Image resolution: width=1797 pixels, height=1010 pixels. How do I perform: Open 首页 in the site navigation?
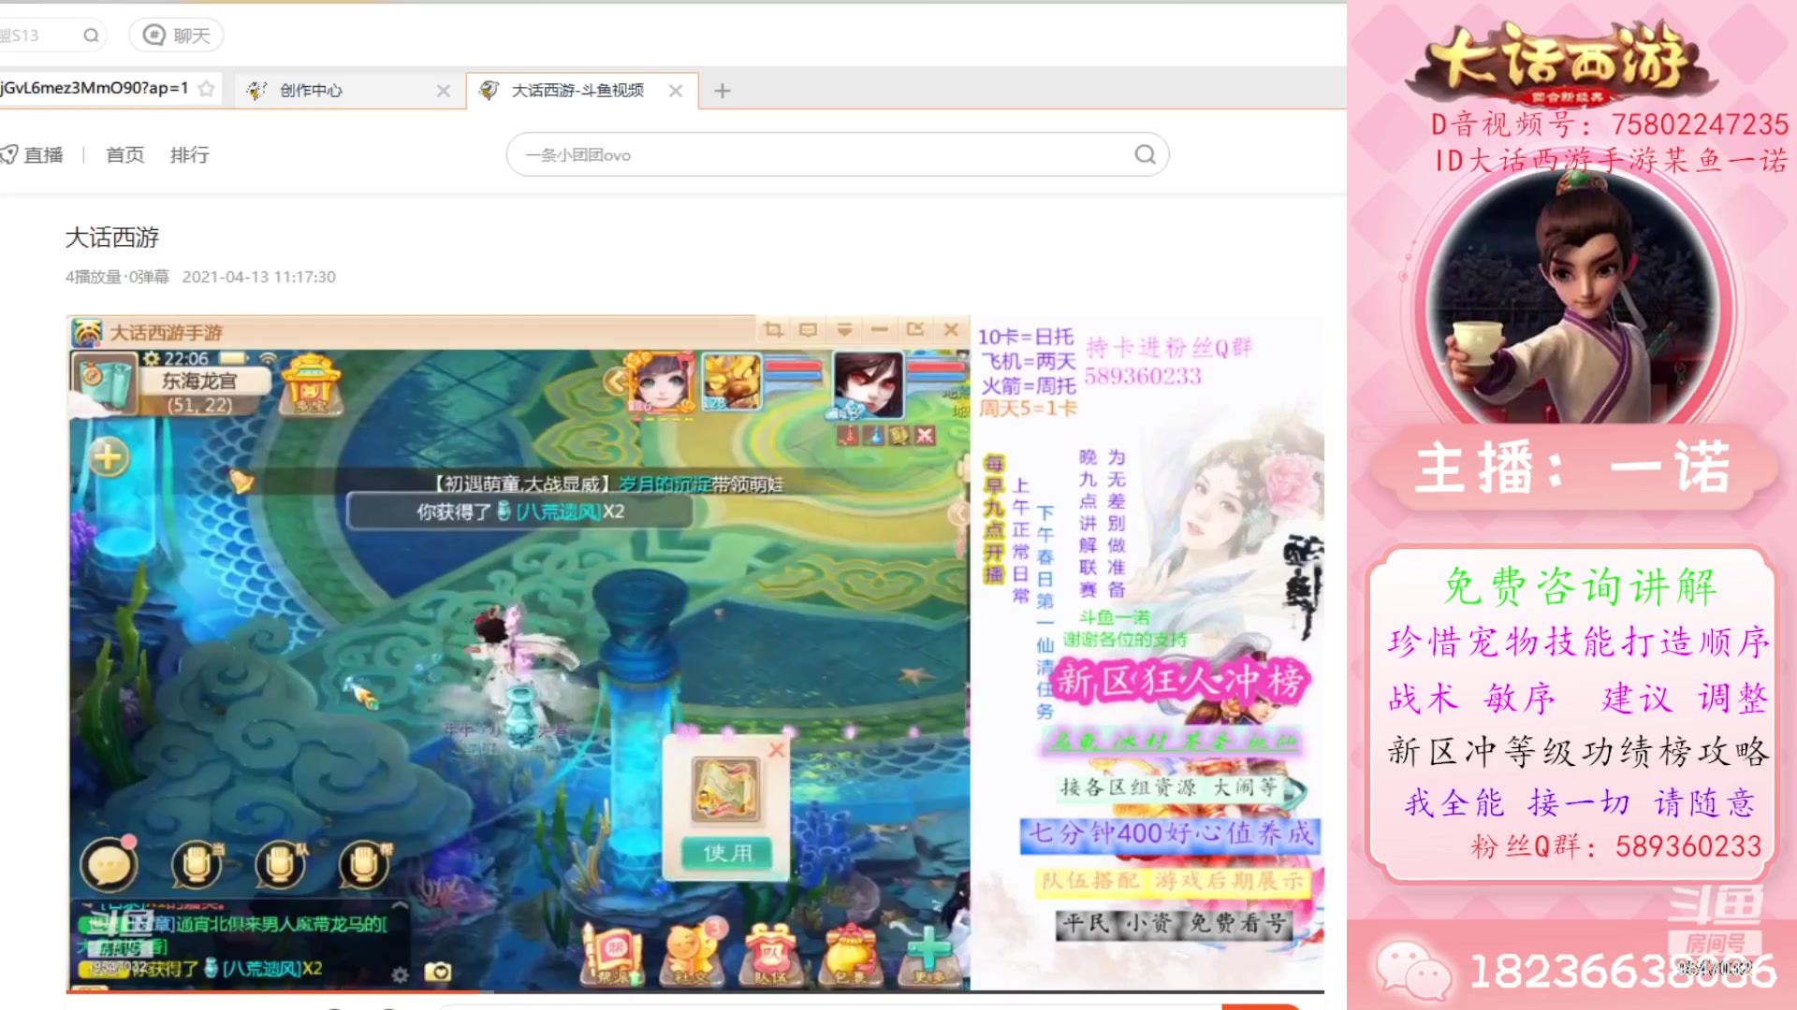tap(124, 155)
